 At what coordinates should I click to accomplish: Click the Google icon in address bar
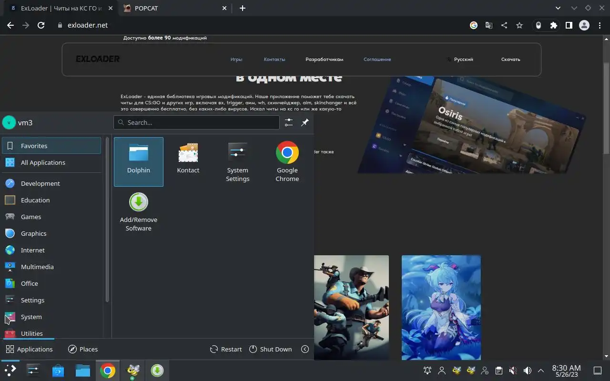tap(474, 25)
